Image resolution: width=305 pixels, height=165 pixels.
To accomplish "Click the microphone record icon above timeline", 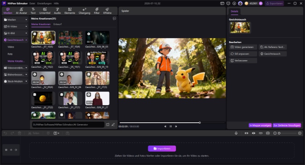I will tap(236, 133).
